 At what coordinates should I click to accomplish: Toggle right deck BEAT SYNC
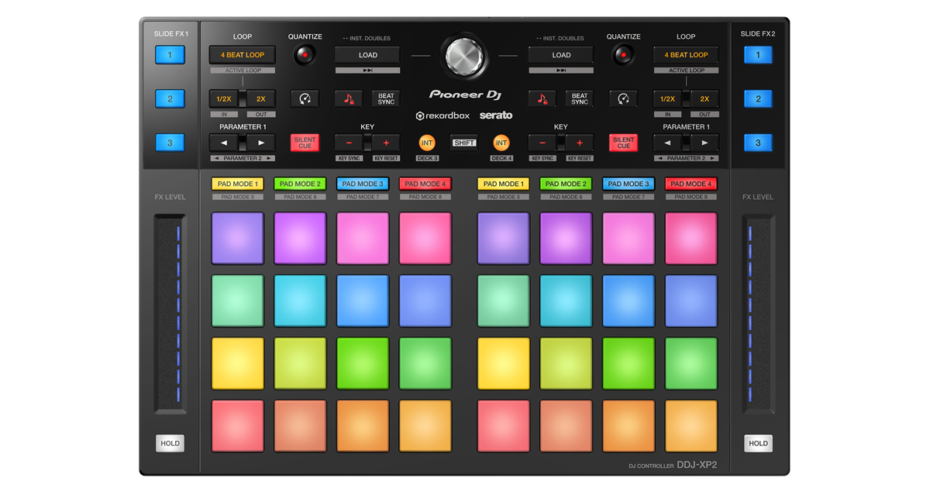click(580, 98)
